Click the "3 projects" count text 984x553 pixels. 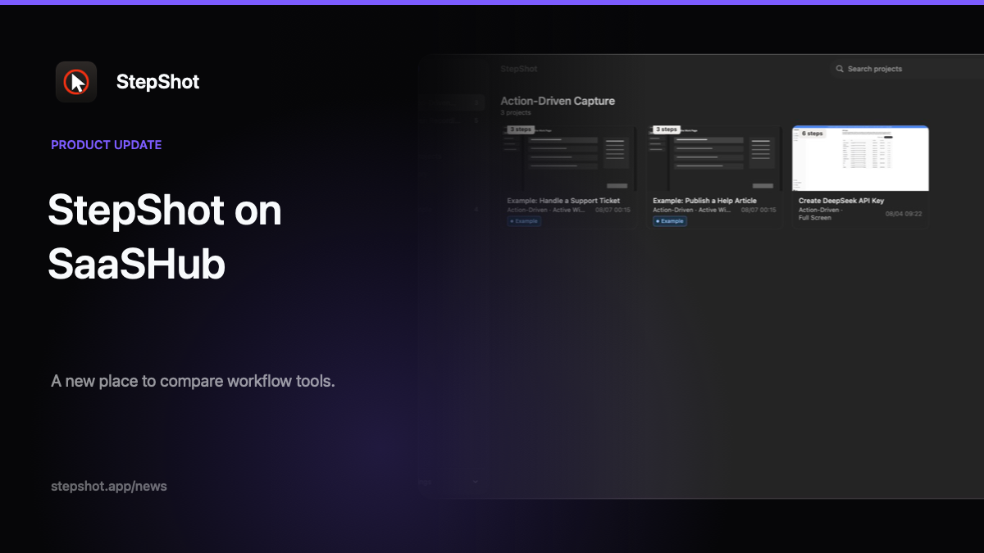516,113
